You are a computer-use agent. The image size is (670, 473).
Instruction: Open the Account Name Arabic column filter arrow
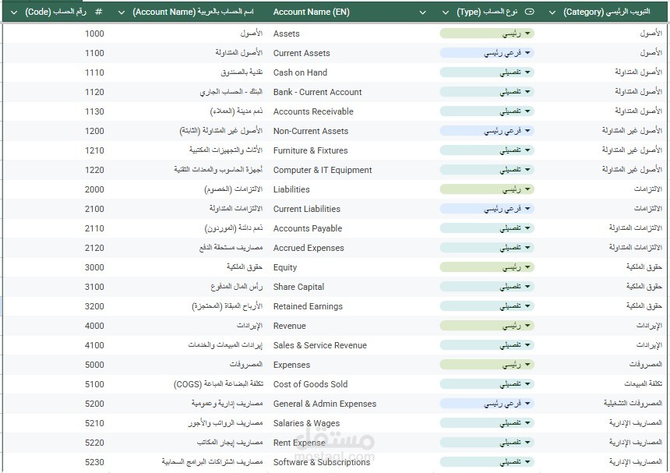tap(122, 12)
